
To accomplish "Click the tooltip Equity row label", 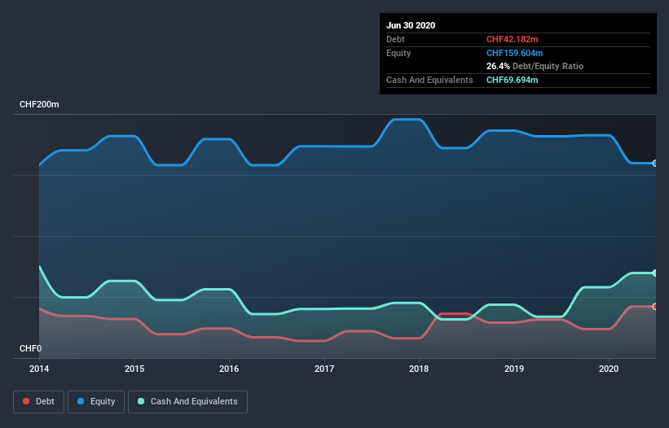I will [x=398, y=53].
